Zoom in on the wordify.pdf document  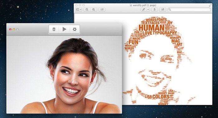click(x=93, y=10)
